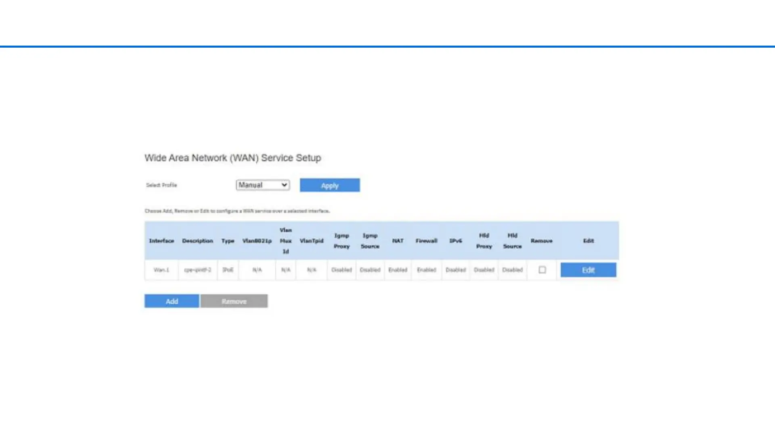
Task: Select the Wan.1 interface cell
Action: (x=161, y=270)
